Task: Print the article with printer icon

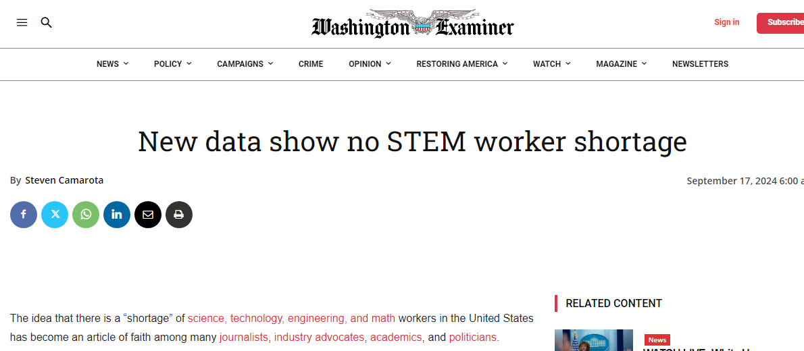Action: (179, 215)
